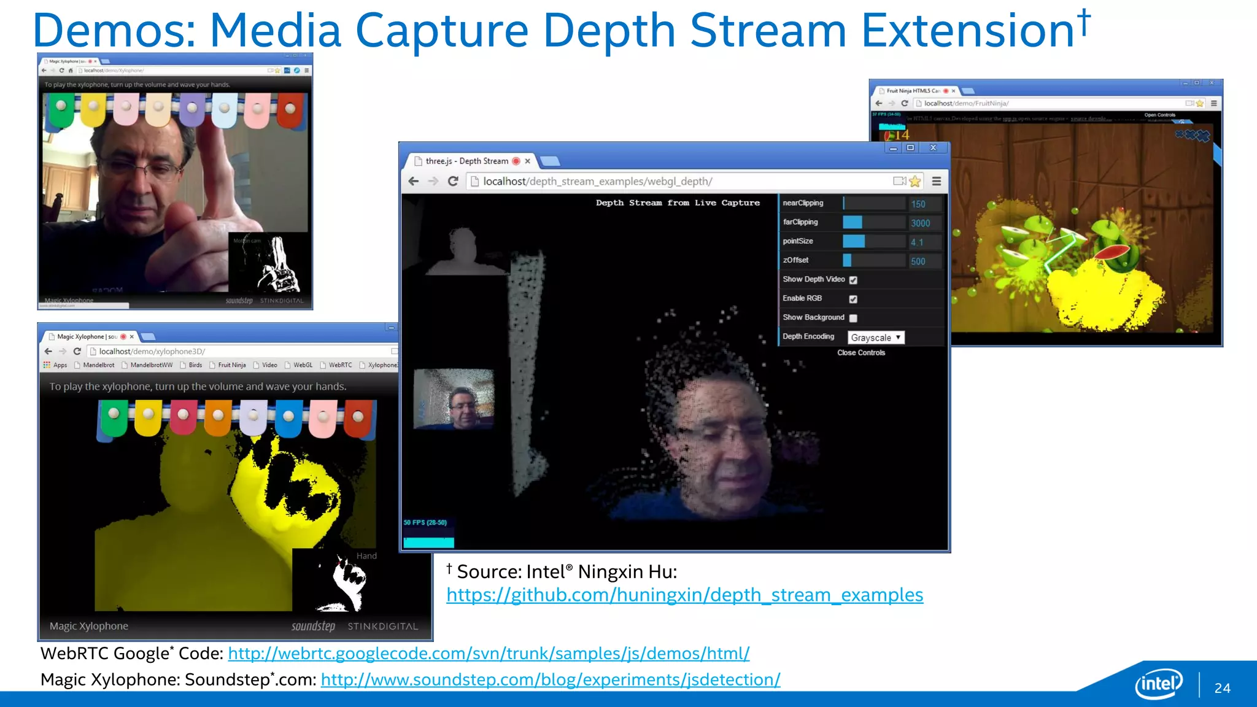The image size is (1257, 707).
Task: Click the bookmark star in the top Xylophone window
Action: [x=277, y=71]
